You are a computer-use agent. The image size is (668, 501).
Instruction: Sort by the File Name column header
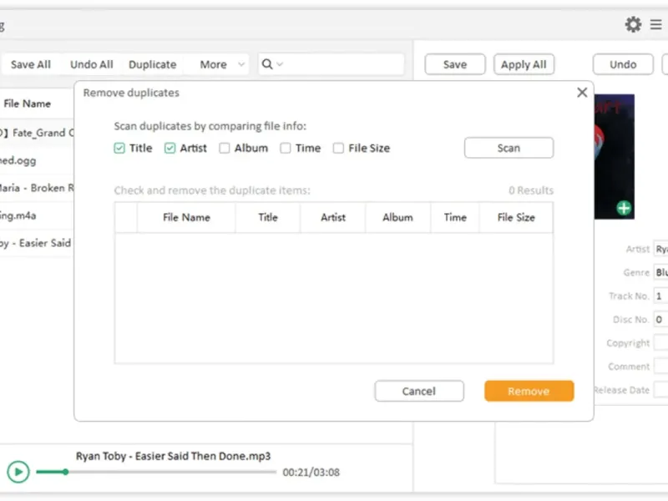[x=186, y=217]
